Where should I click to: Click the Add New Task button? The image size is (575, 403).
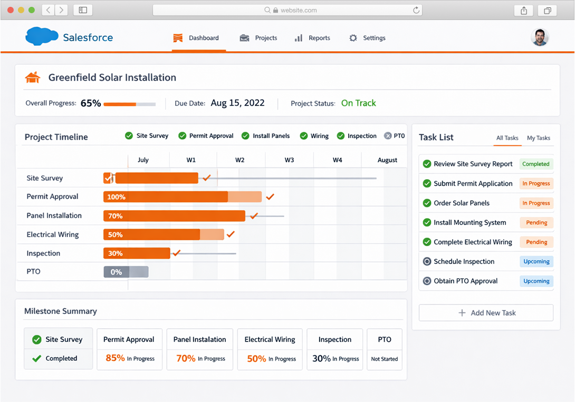point(486,313)
